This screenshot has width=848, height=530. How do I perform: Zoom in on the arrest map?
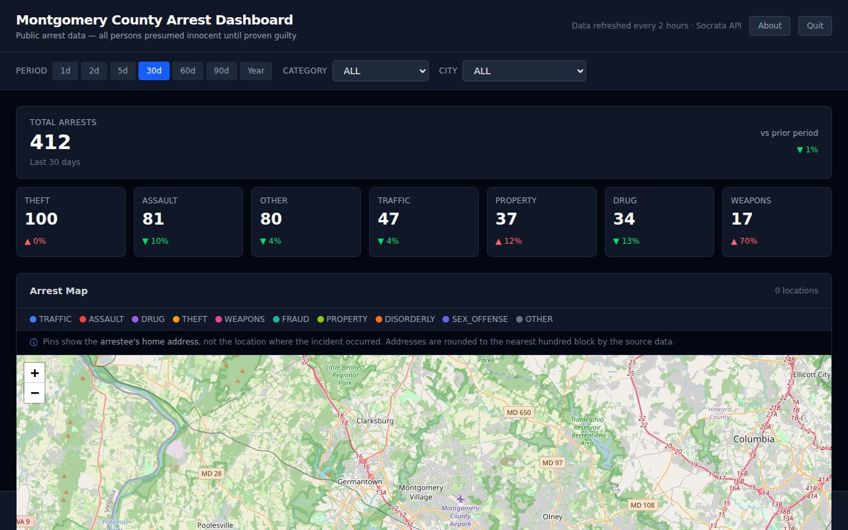click(x=34, y=373)
